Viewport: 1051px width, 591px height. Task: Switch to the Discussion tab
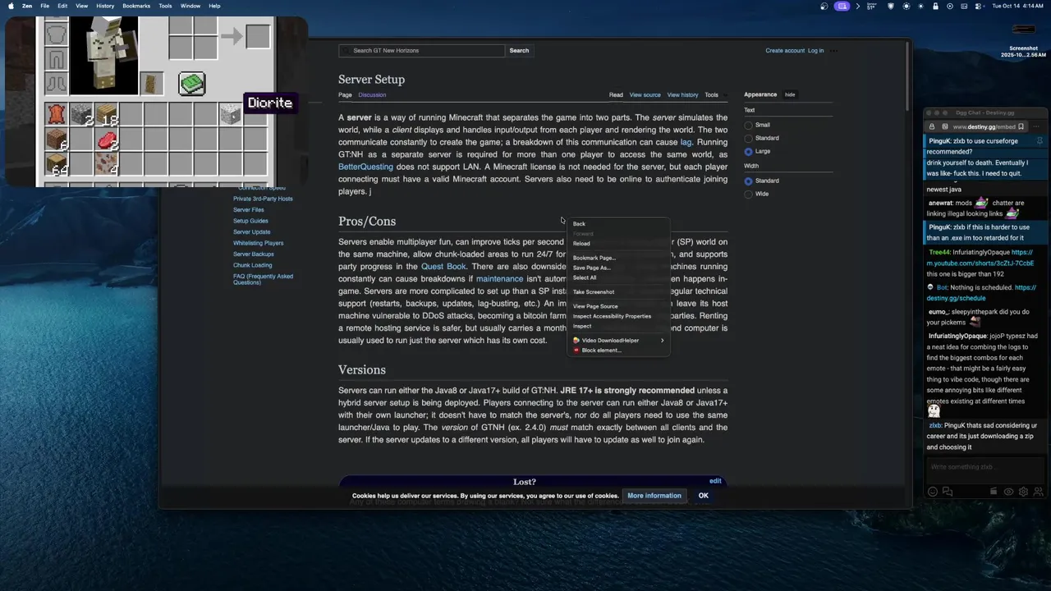coord(372,95)
